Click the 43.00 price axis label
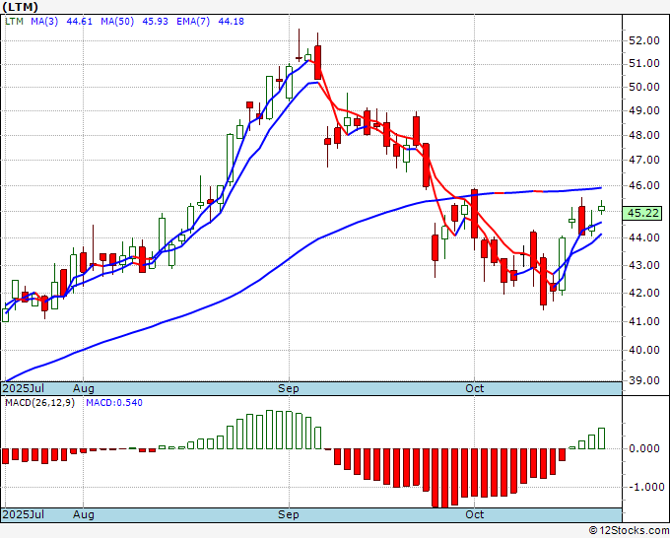670x538 pixels. (644, 265)
